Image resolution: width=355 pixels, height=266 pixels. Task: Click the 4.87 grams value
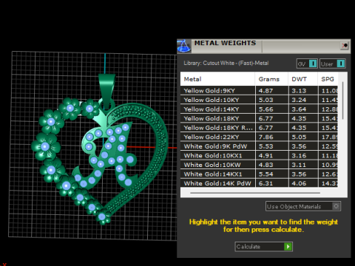pyautogui.click(x=266, y=91)
